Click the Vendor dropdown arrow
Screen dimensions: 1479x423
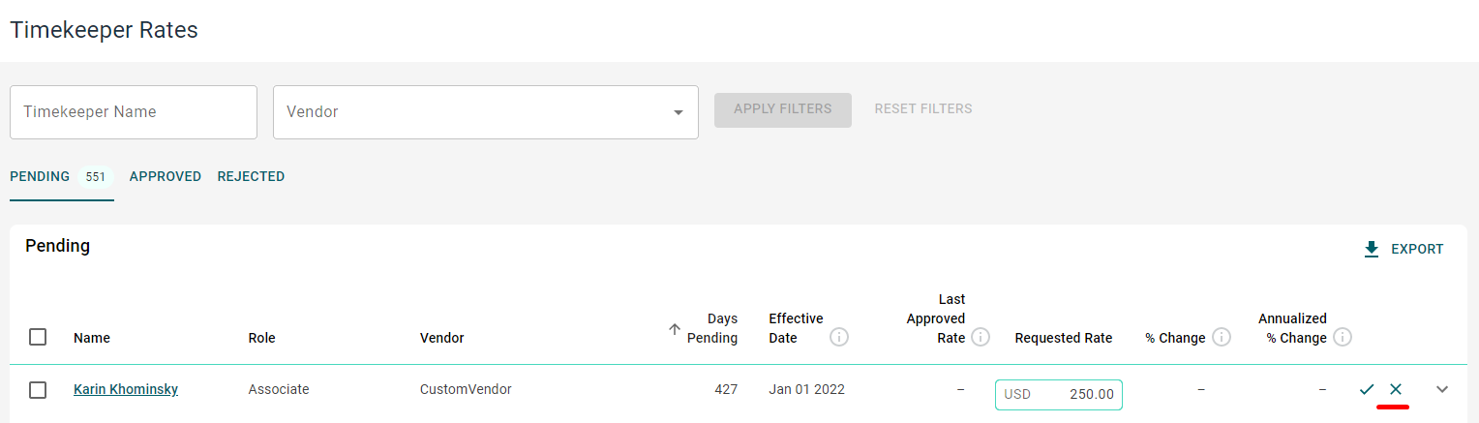[x=679, y=113]
